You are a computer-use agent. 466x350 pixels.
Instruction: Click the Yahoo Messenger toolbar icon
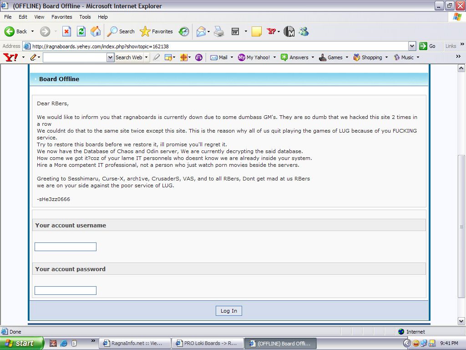click(271, 31)
